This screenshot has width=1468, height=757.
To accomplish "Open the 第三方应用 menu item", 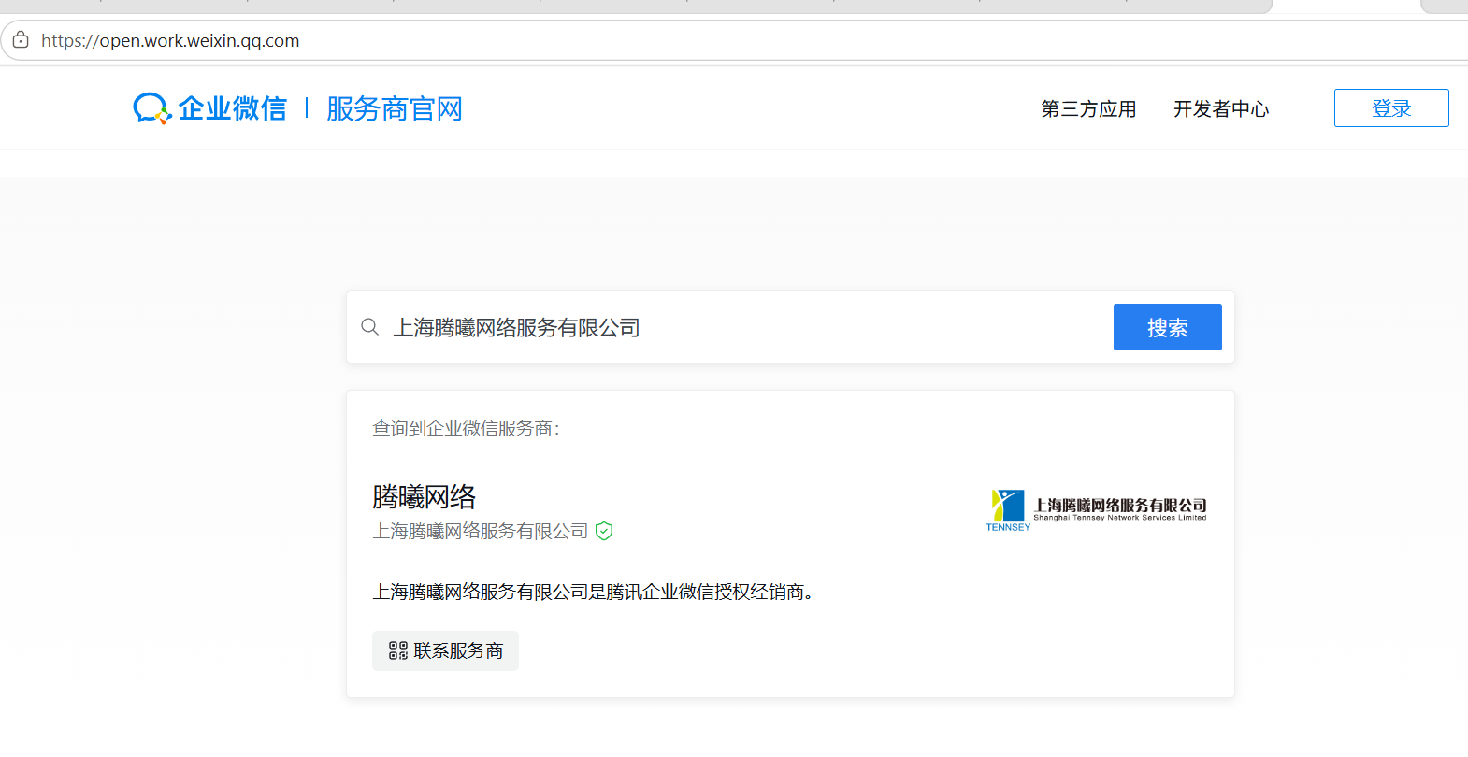I will [x=1088, y=109].
